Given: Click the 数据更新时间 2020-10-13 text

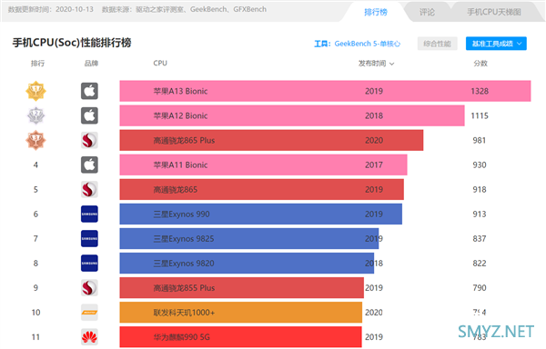Looking at the screenshot, I should coord(51,9).
